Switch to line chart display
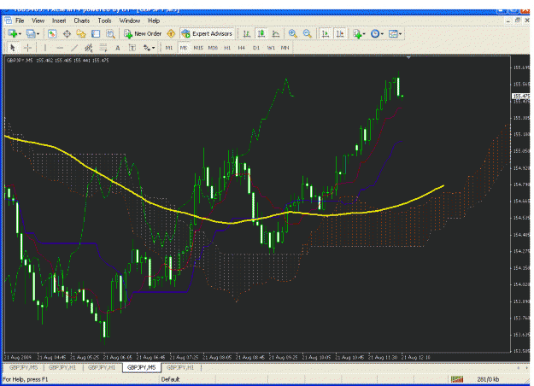 click(x=276, y=33)
